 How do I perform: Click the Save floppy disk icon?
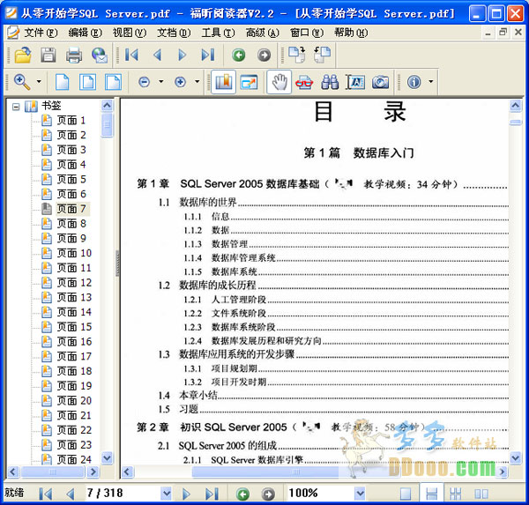[x=48, y=55]
